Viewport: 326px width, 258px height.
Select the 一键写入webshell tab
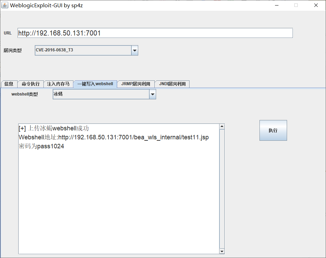click(x=95, y=84)
